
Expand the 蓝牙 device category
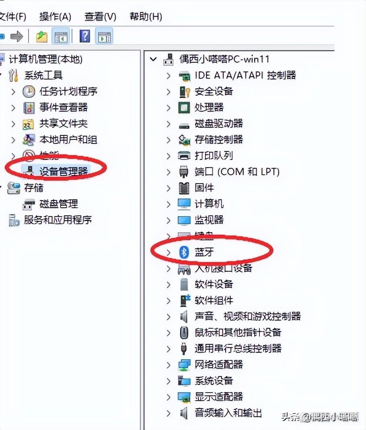point(168,252)
